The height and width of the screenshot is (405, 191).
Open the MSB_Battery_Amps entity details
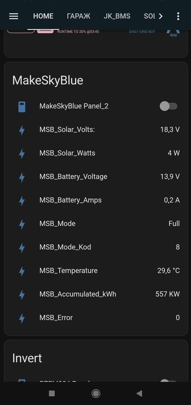96,200
